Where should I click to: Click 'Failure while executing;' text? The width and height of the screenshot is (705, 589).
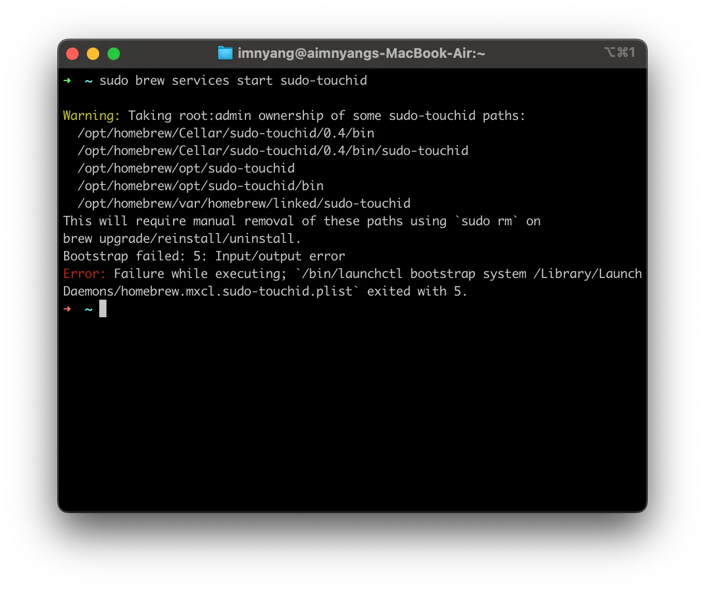pyautogui.click(x=200, y=274)
